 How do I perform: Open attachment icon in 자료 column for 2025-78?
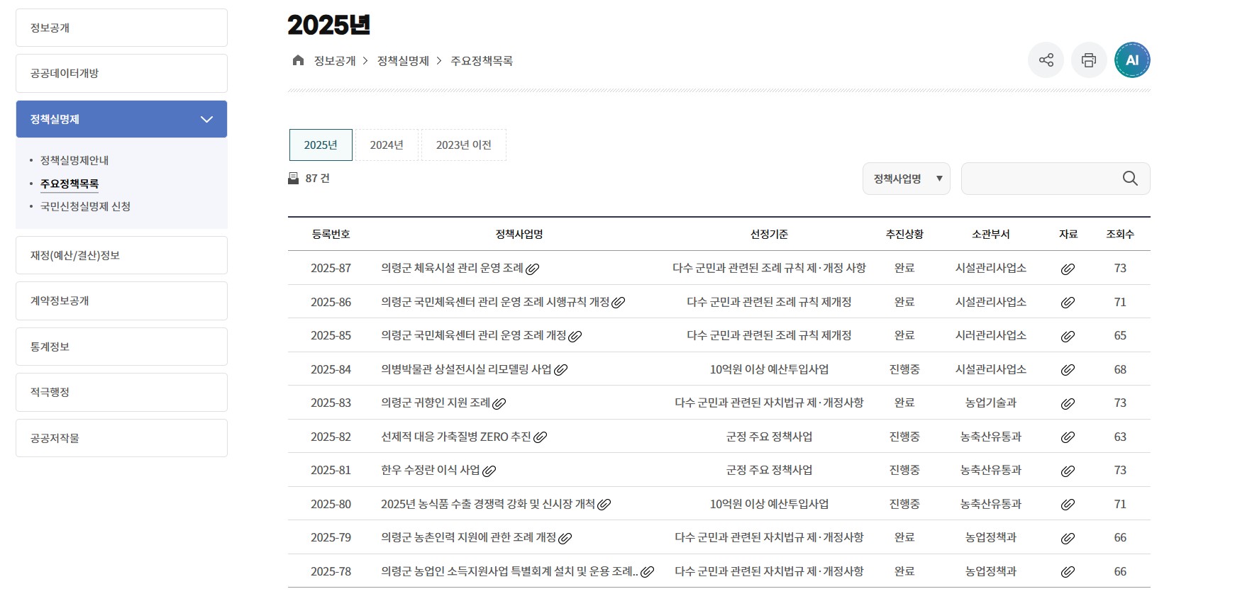click(1068, 572)
